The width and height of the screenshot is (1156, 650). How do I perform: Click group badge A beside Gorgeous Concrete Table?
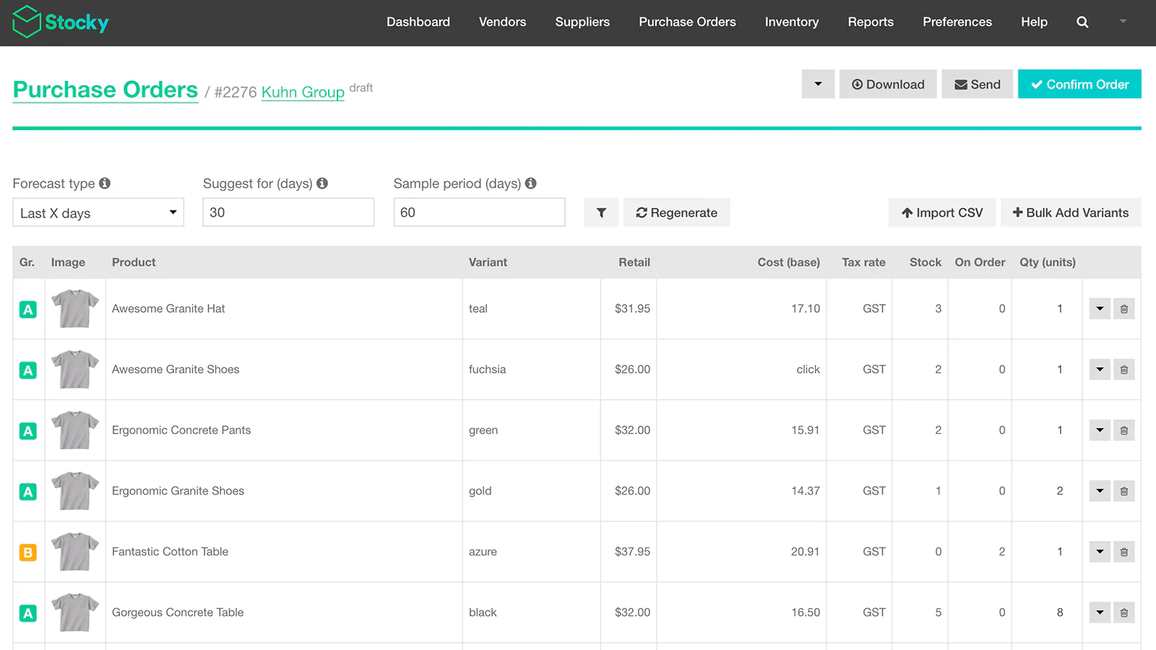[x=28, y=612]
